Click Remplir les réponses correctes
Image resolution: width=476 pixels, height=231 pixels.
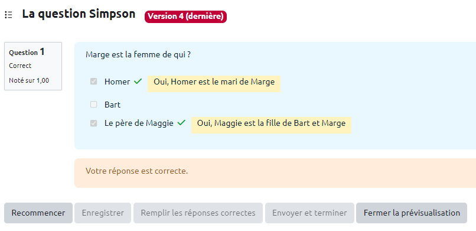point(198,213)
